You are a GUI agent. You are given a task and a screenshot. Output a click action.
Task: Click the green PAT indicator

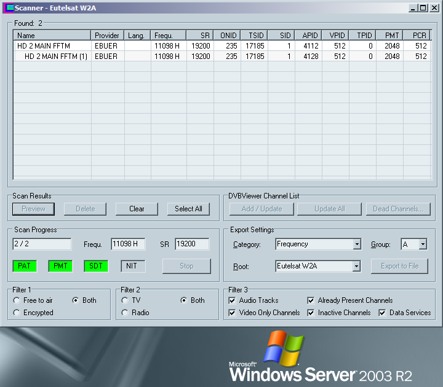coord(25,266)
